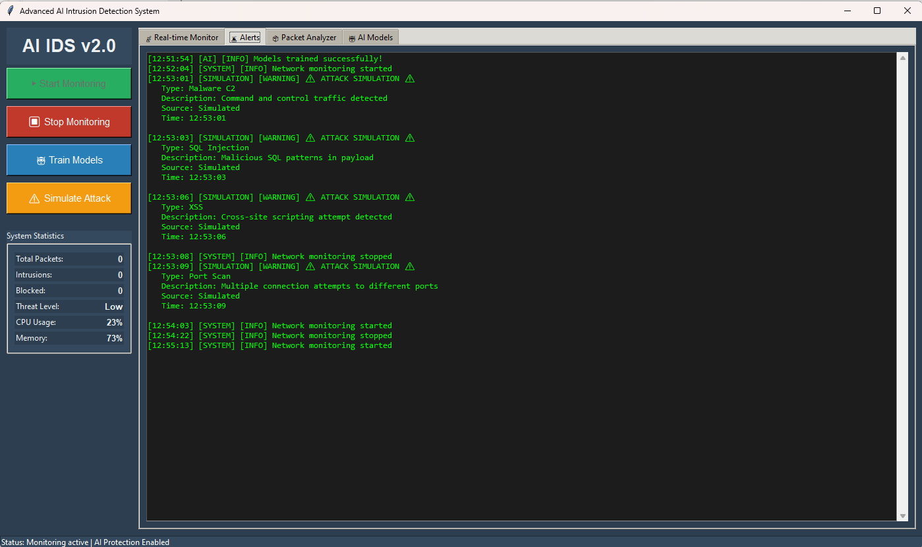Switch to the Real-time Monitor tab
922x547 pixels.
(x=182, y=38)
